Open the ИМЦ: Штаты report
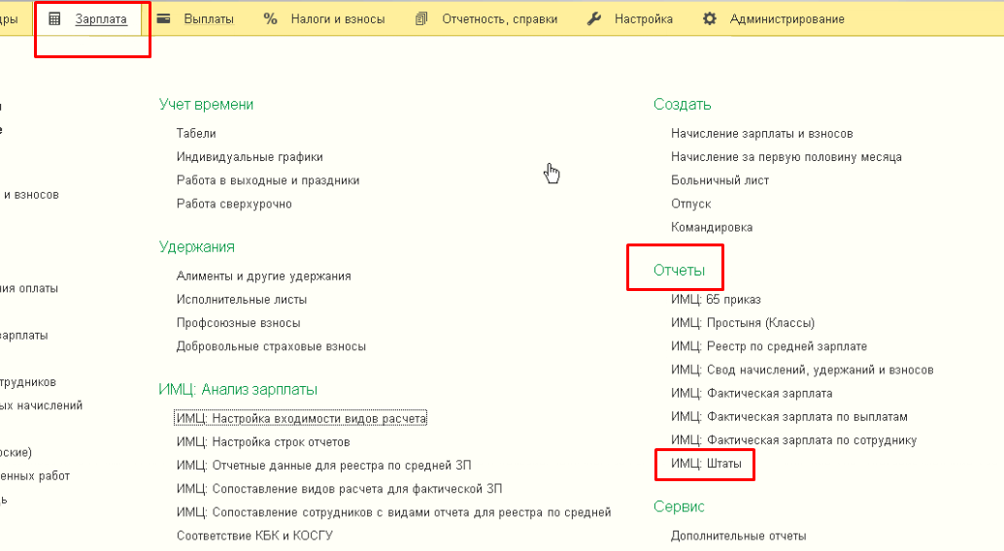Viewport: 1004px width, 551px height. (706, 465)
